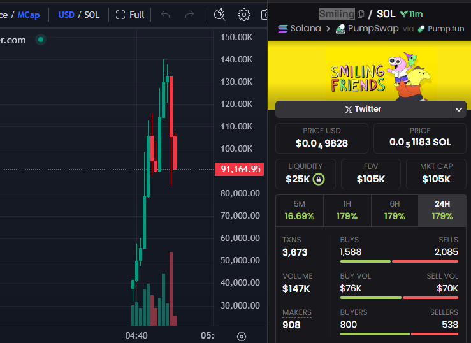
Task: Expand the socials dropdown chevron
Action: coord(459,109)
